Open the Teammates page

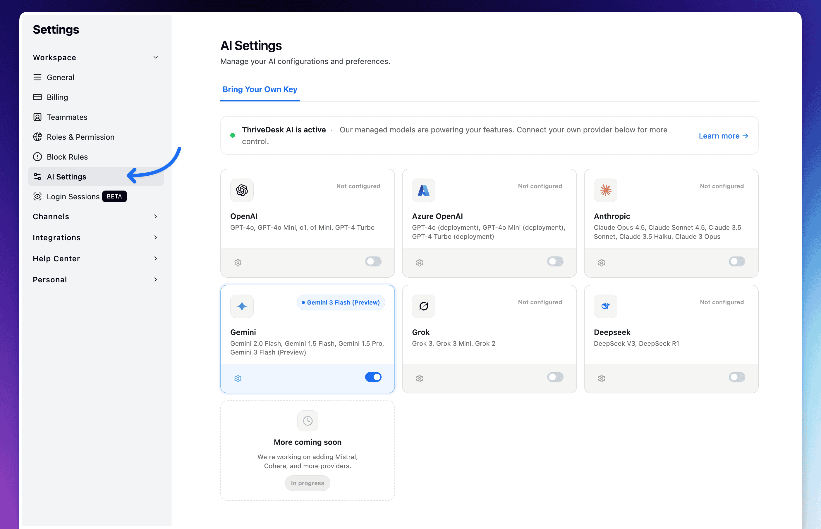coord(96,117)
